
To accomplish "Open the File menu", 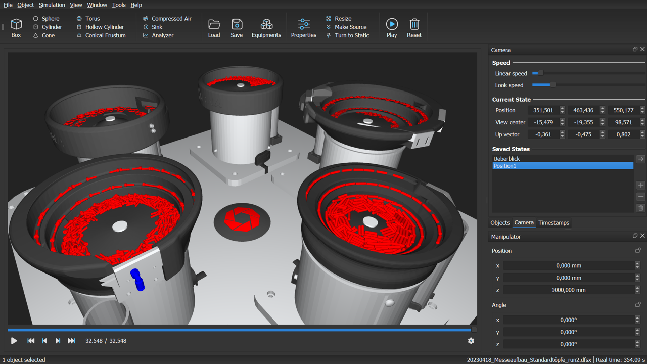I will pyautogui.click(x=8, y=5).
